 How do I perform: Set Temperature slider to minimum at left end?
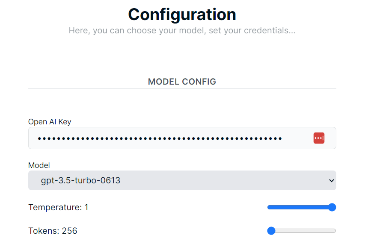pos(269,207)
